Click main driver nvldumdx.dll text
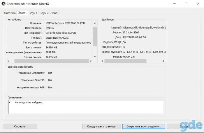The image size is (204, 133). (144, 28)
